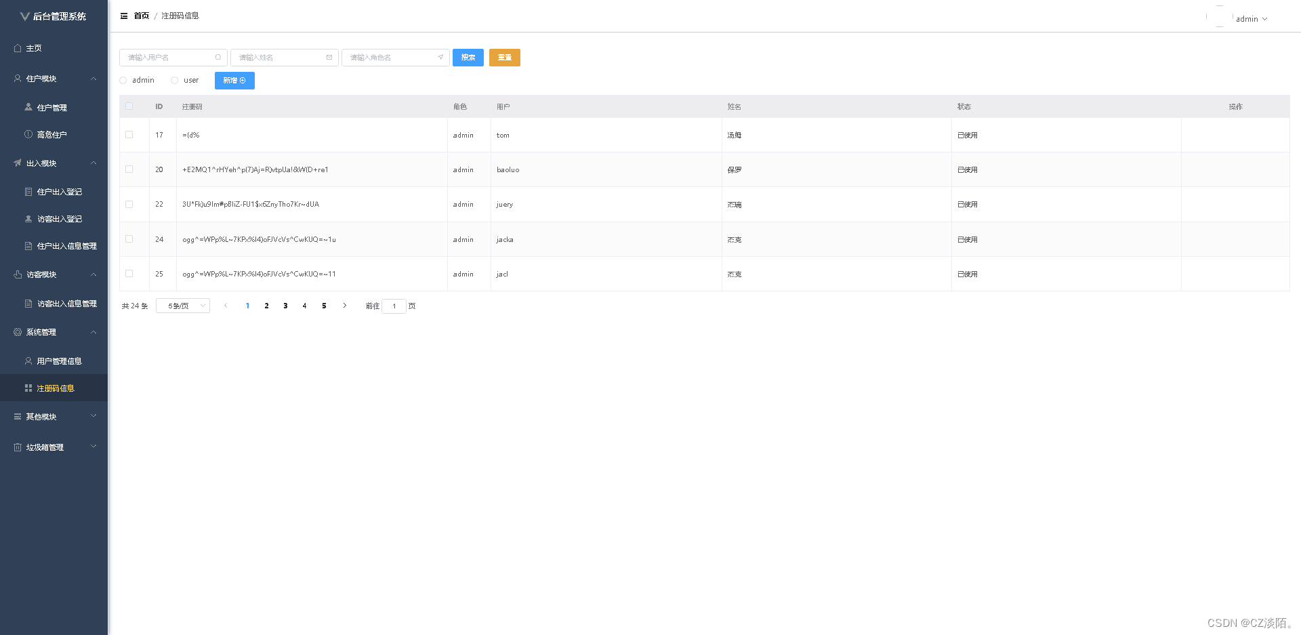Click the home icon beside 主页
Image resolution: width=1301 pixels, height=635 pixels.
(x=18, y=48)
